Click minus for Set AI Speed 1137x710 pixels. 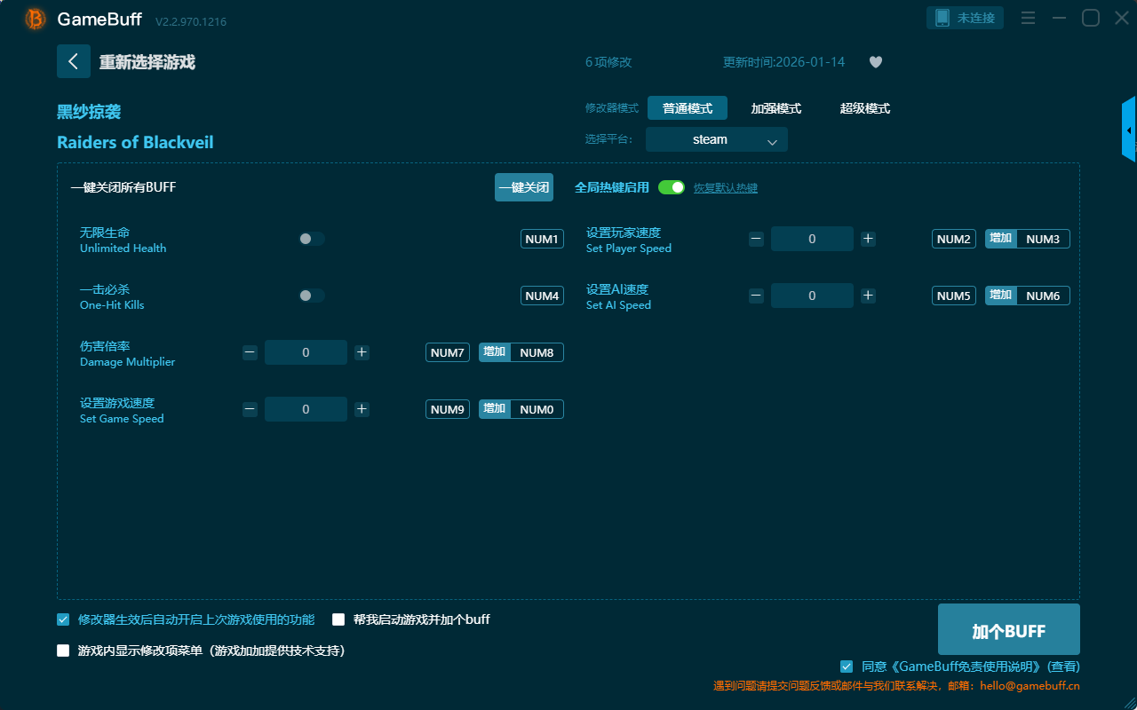tap(756, 296)
